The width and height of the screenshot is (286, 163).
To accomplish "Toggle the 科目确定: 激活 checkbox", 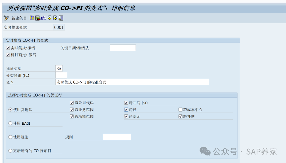I will click(8, 55).
